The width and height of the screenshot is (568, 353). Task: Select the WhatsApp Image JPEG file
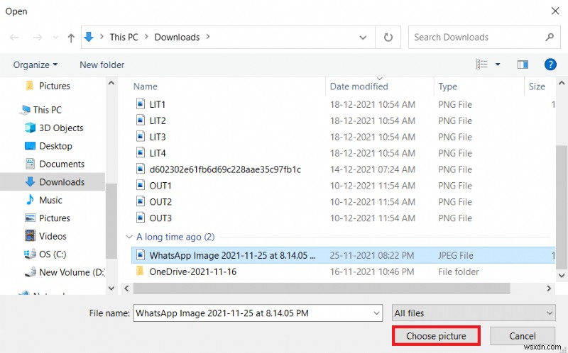point(343,255)
